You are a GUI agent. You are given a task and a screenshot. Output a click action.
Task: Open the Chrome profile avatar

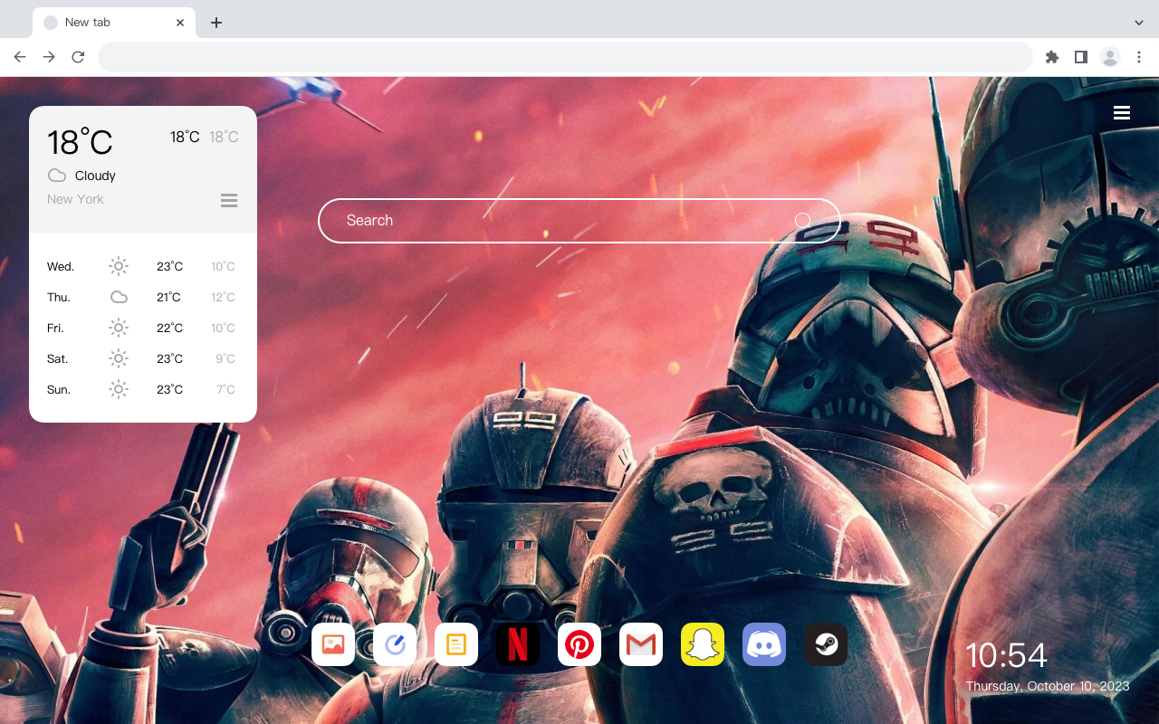[1110, 57]
